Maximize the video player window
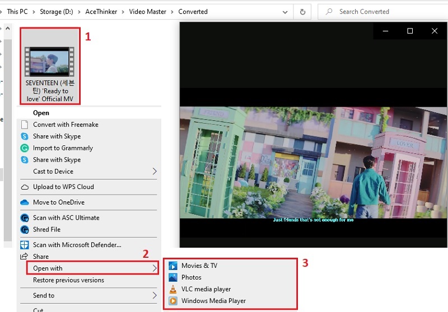448x312 pixels. [x=410, y=31]
